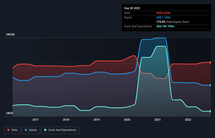Click the tooltip Equity row label
The image size is (215, 138).
click(128, 17)
